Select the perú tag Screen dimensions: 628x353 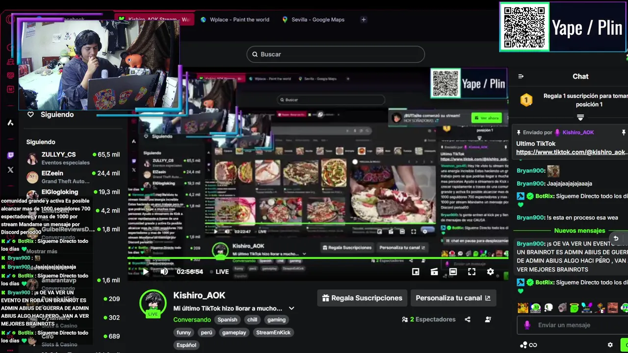(x=207, y=332)
